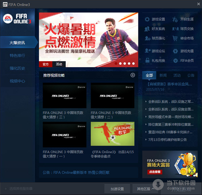Click the 14/15 冬季转会盘点 video title
202x195 pixels.
(112, 154)
